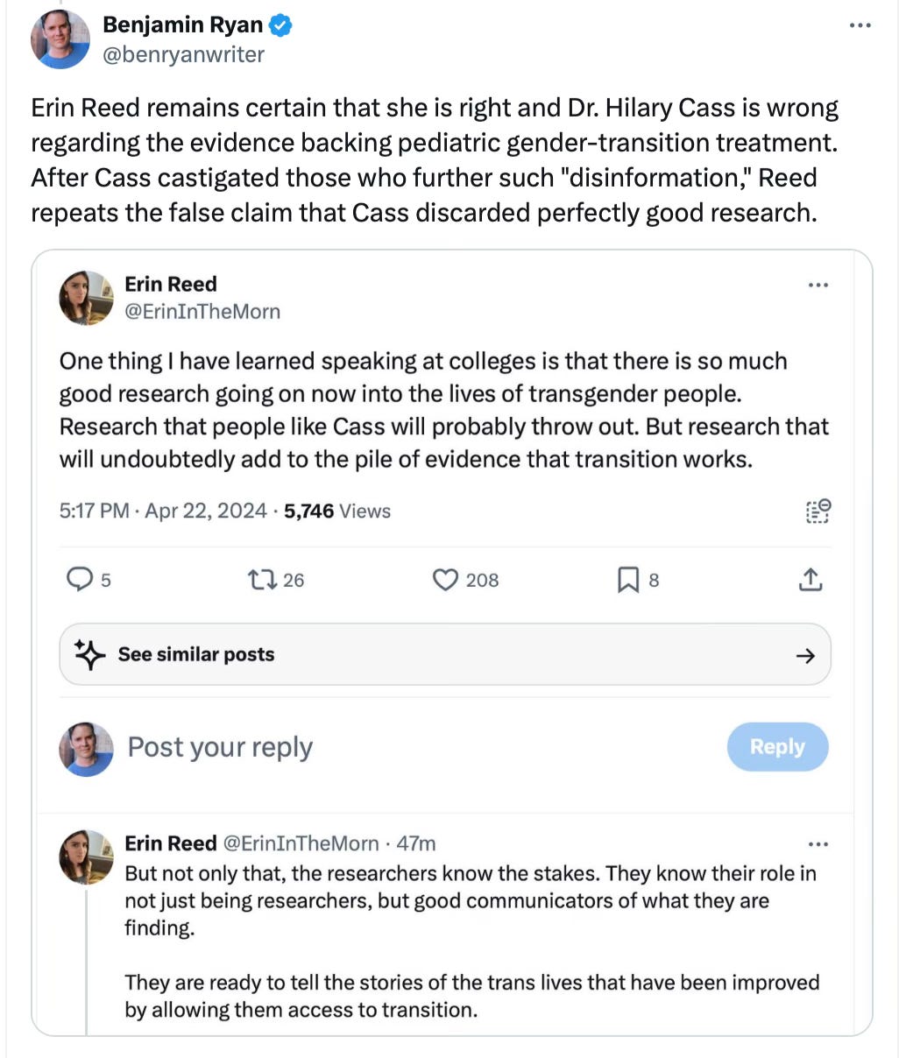Viewport: 899px width, 1058px height.
Task: Open the @benryanwriter profile handle
Action: [x=183, y=54]
